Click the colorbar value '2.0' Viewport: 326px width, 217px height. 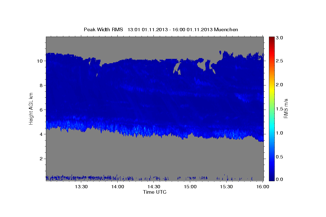[x=280, y=85]
